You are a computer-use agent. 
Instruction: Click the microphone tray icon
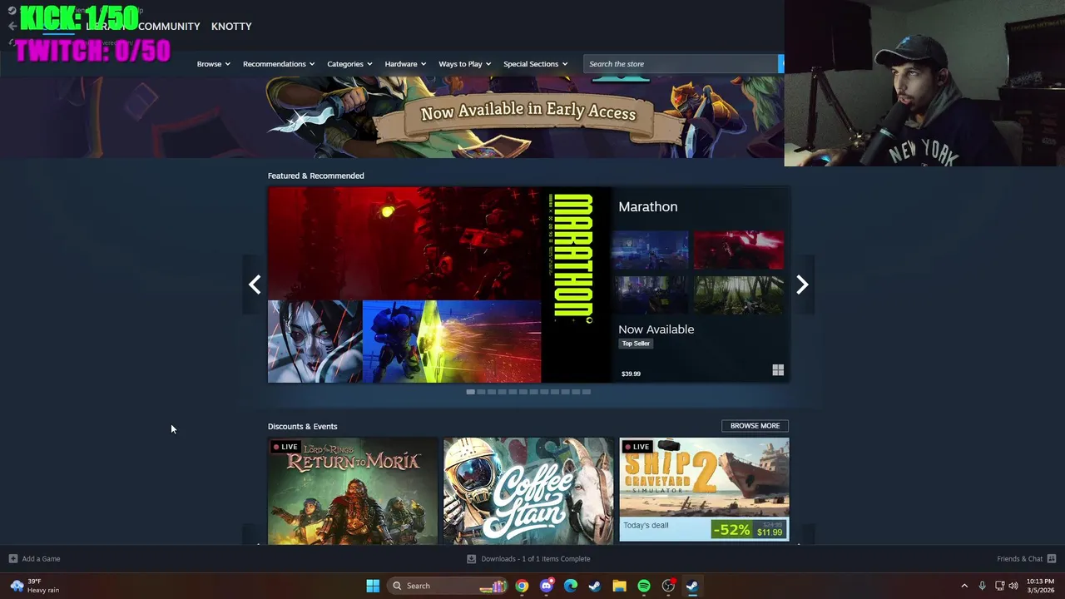point(982,586)
